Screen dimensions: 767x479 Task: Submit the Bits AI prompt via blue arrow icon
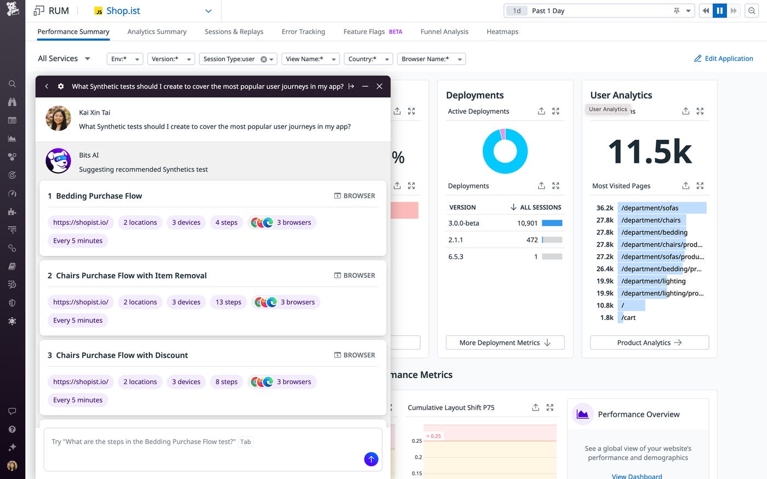(x=371, y=459)
